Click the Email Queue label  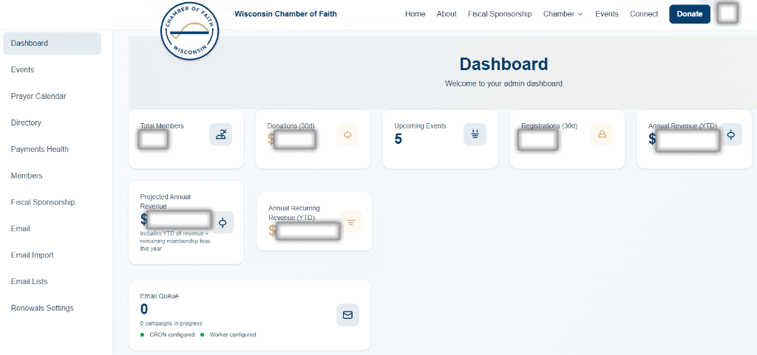(160, 296)
